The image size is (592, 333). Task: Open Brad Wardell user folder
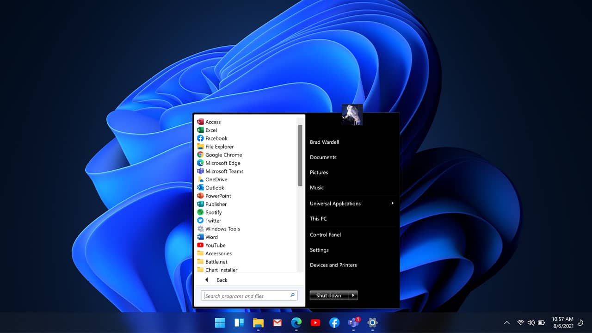324,142
